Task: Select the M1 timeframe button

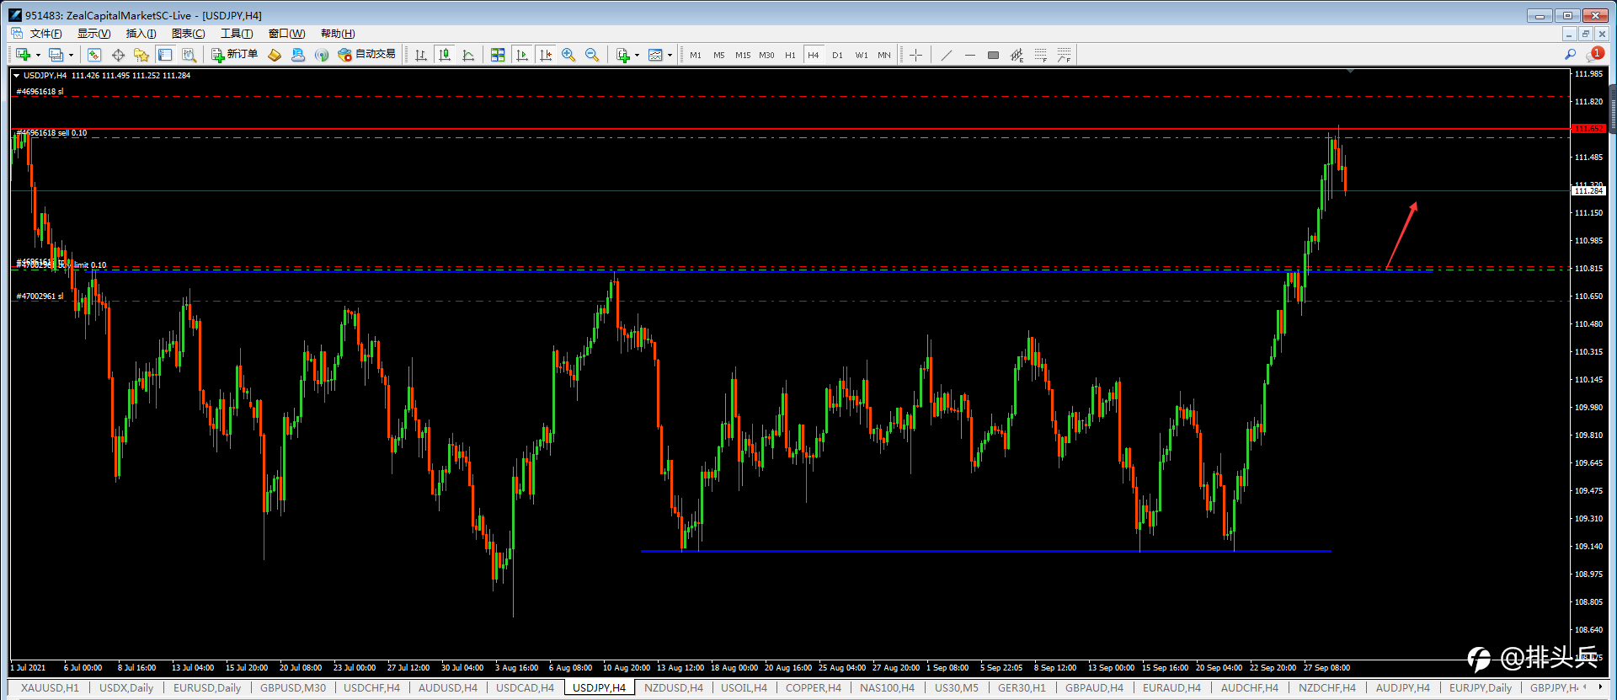Action: pyautogui.click(x=696, y=55)
